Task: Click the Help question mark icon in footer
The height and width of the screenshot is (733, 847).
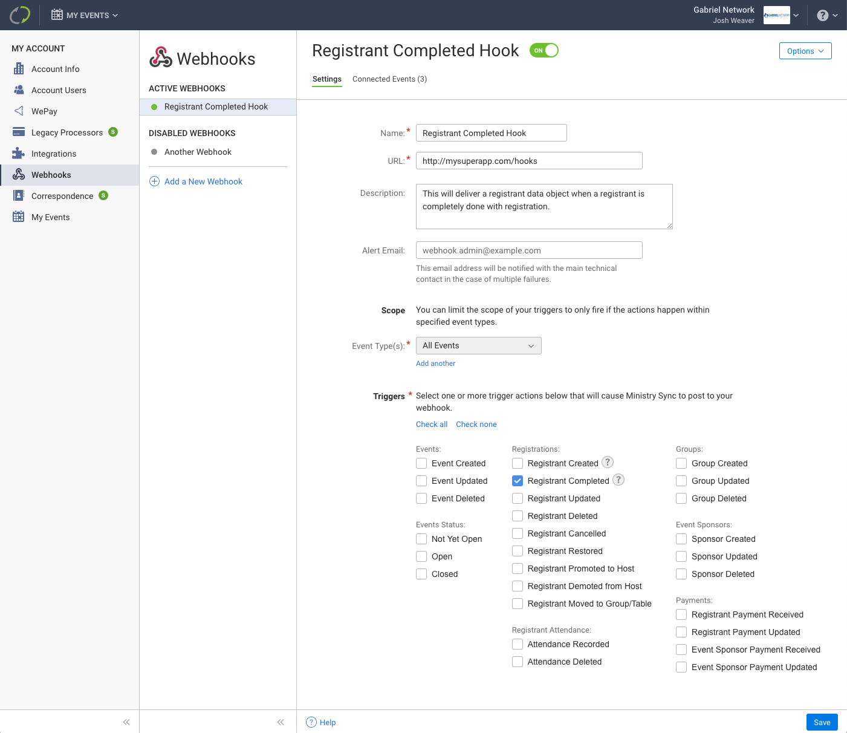Action: point(311,722)
